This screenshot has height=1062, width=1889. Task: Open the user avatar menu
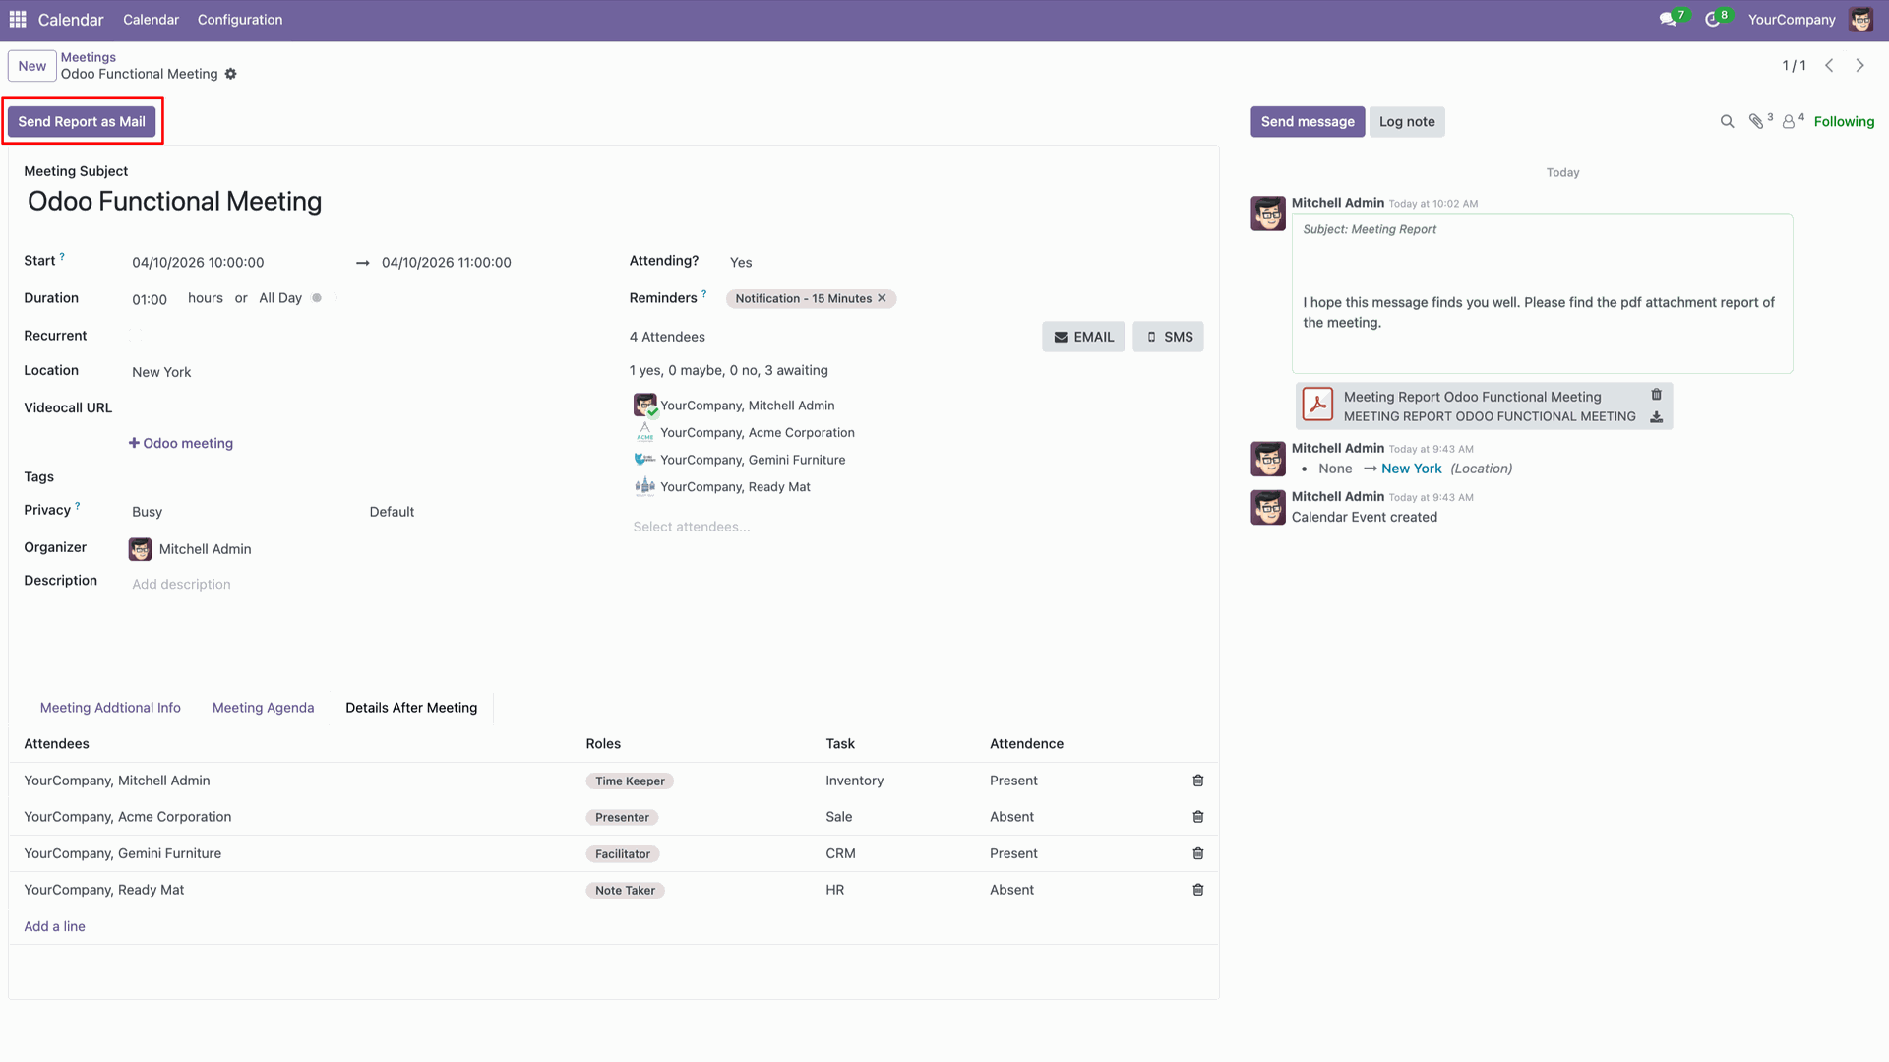[1860, 20]
